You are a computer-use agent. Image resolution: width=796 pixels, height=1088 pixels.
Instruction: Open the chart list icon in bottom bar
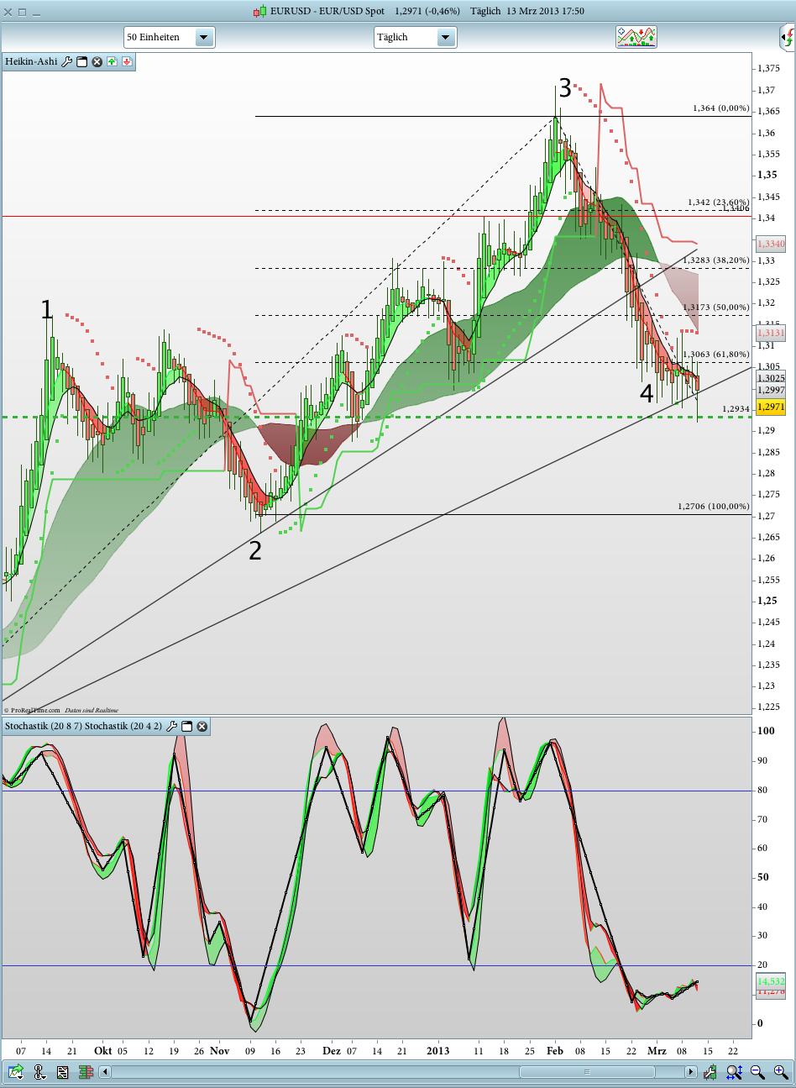(63, 1072)
